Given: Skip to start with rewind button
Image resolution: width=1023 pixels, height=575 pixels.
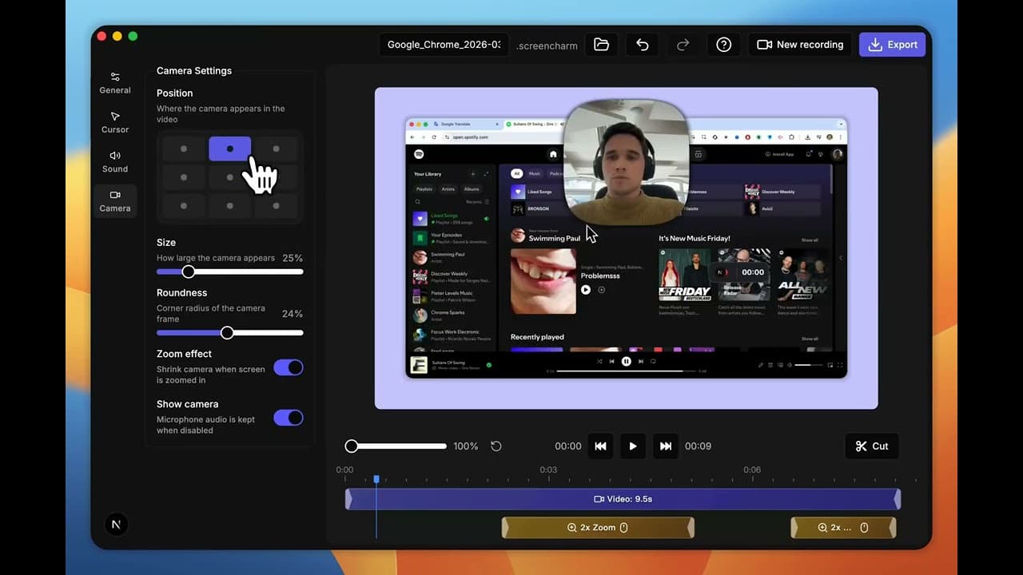Looking at the screenshot, I should click(600, 446).
